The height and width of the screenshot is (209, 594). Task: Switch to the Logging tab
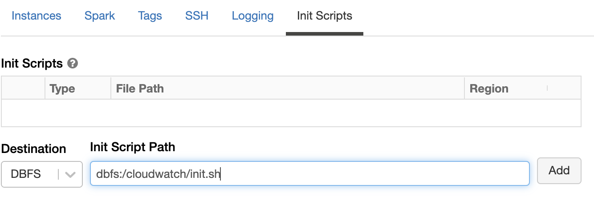[252, 16]
